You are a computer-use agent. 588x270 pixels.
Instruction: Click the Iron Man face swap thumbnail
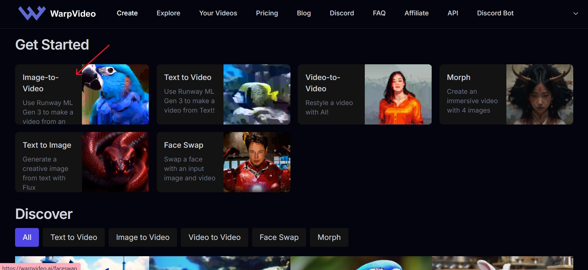(257, 162)
